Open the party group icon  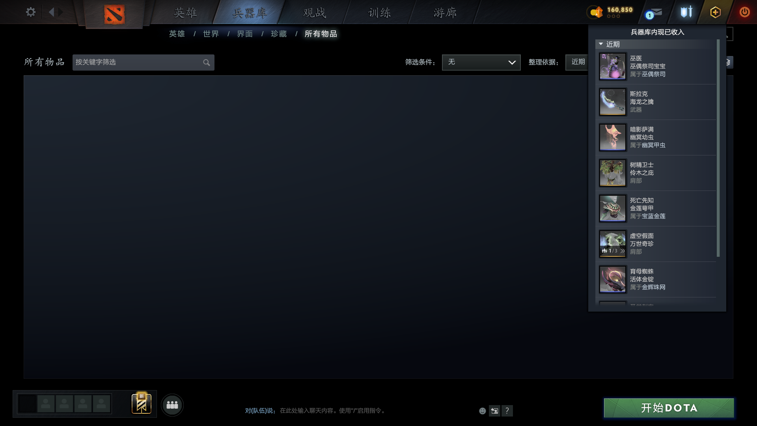pos(172,405)
